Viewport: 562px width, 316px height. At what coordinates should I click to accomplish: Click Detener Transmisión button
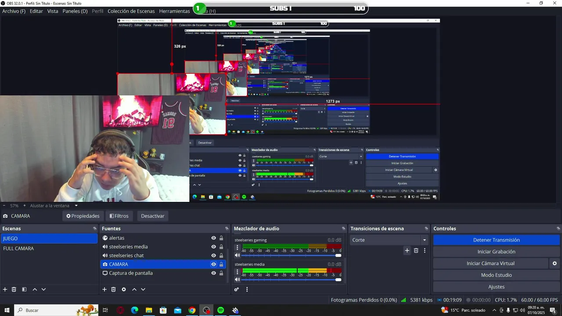coord(497,240)
